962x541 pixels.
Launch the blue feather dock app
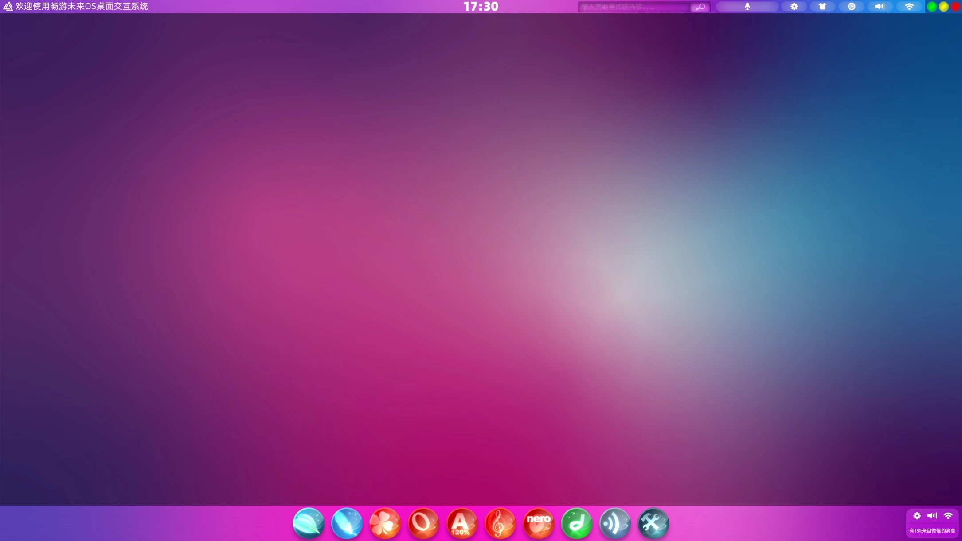[x=347, y=523]
